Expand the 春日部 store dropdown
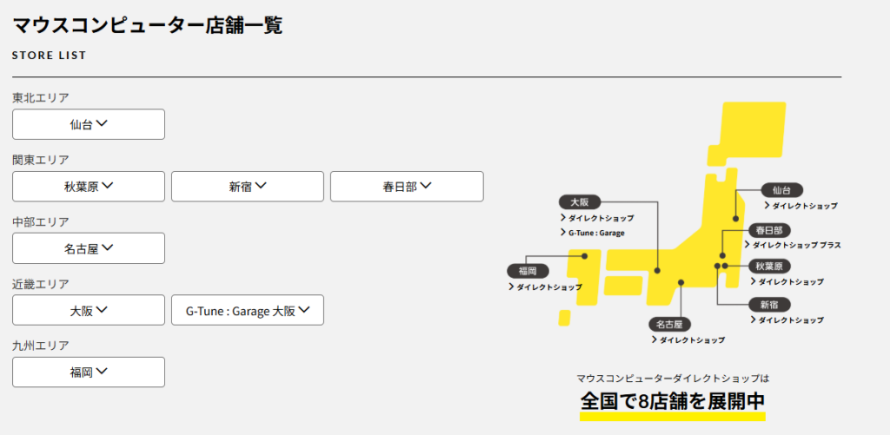Viewport: 890px width, 435px height. (407, 186)
